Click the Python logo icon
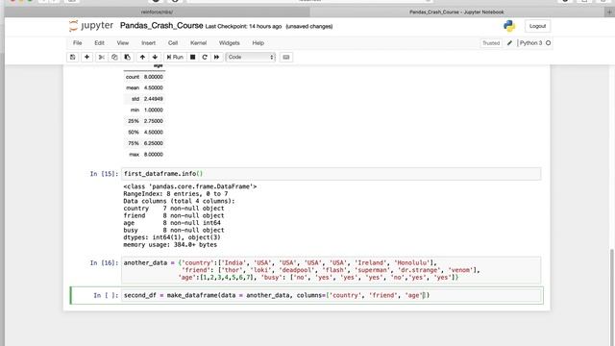This screenshot has width=615, height=346. coord(509,26)
